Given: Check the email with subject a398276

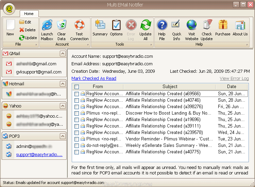Looking at the screenshot, I should click(x=76, y=107).
